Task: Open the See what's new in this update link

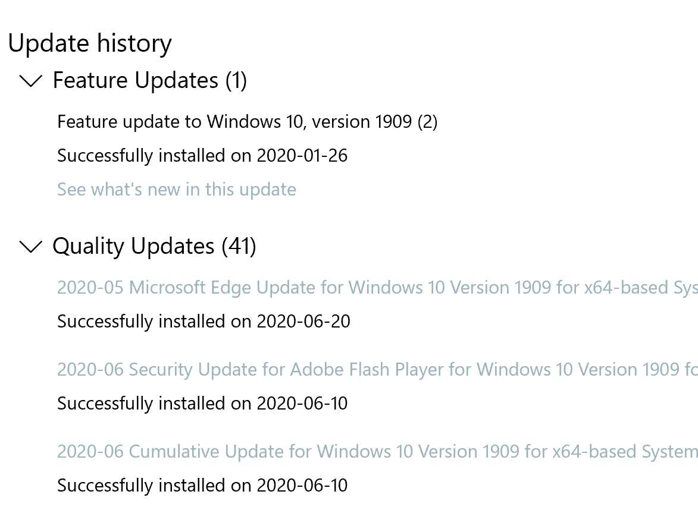Action: point(176,190)
